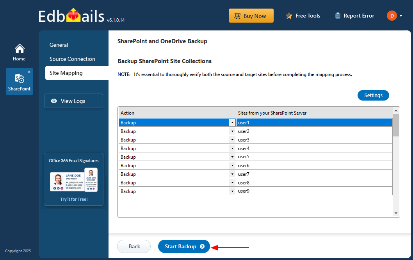Click the site list scrollbar thumb

(x=396, y=125)
